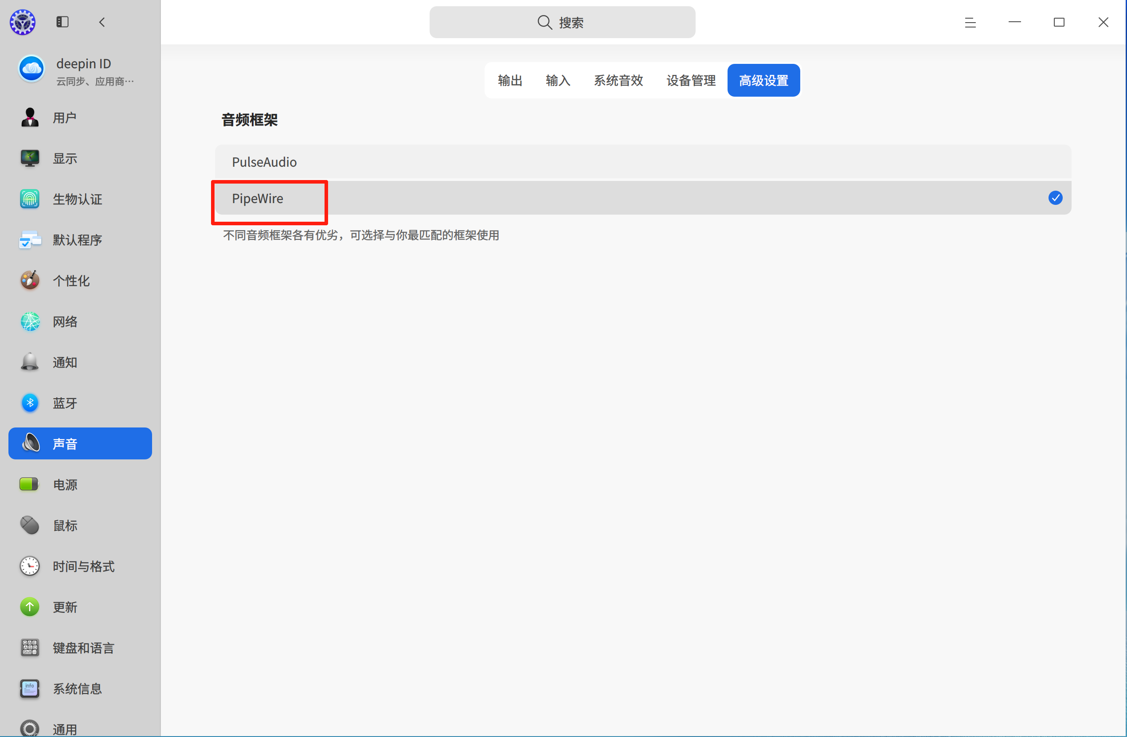This screenshot has width=1127, height=737.
Task: Minimize the Control Center window
Action: 1014,22
